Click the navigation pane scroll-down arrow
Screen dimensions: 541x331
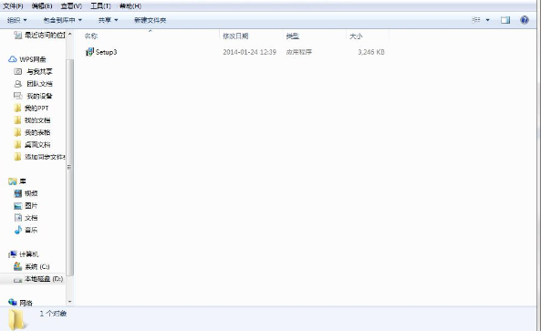(69, 302)
